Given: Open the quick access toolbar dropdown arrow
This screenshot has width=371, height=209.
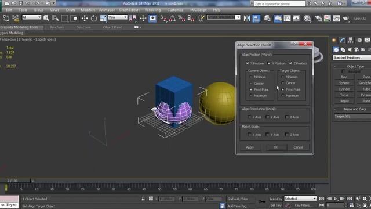Looking at the screenshot, I should point(54,3).
